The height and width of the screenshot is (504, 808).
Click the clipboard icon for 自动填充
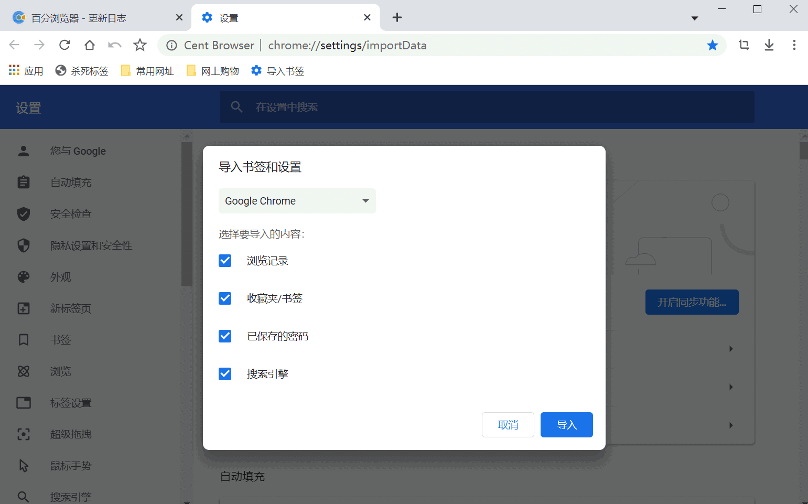pyautogui.click(x=24, y=183)
